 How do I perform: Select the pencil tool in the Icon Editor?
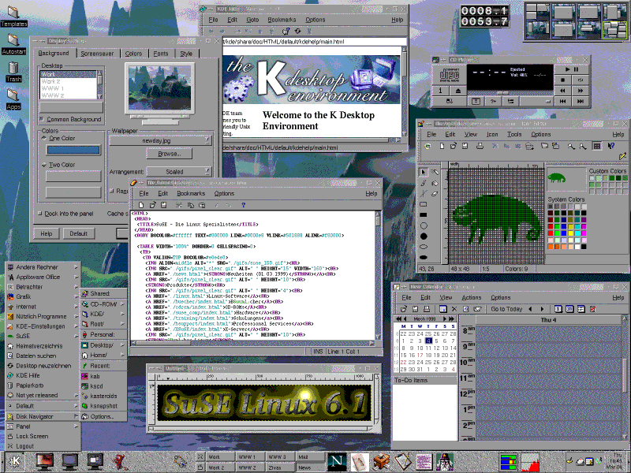coord(423,183)
